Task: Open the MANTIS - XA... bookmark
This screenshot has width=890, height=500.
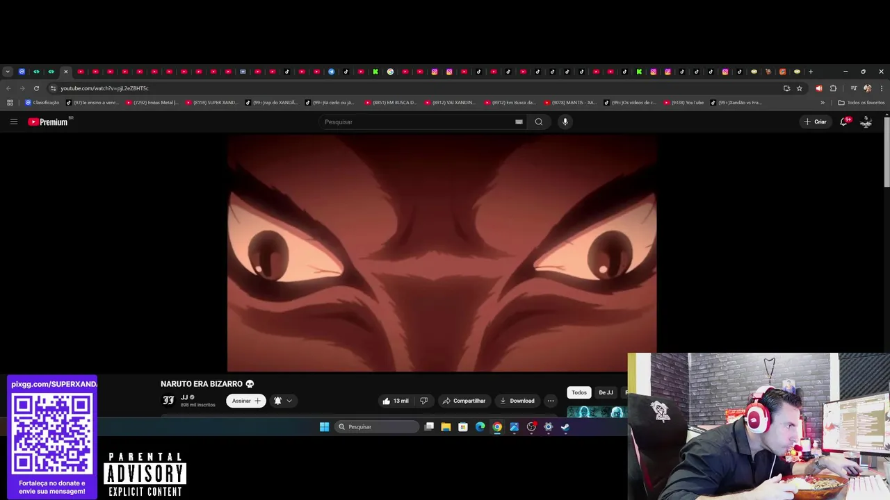Action: (570, 103)
